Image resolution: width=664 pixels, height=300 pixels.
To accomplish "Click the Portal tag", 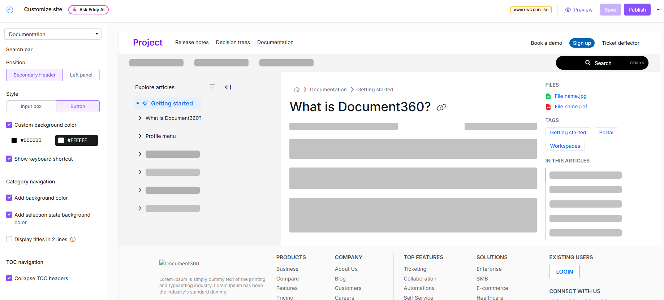I will point(606,132).
